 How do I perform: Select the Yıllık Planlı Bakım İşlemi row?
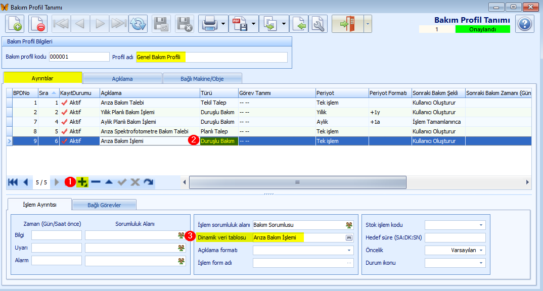point(269,112)
